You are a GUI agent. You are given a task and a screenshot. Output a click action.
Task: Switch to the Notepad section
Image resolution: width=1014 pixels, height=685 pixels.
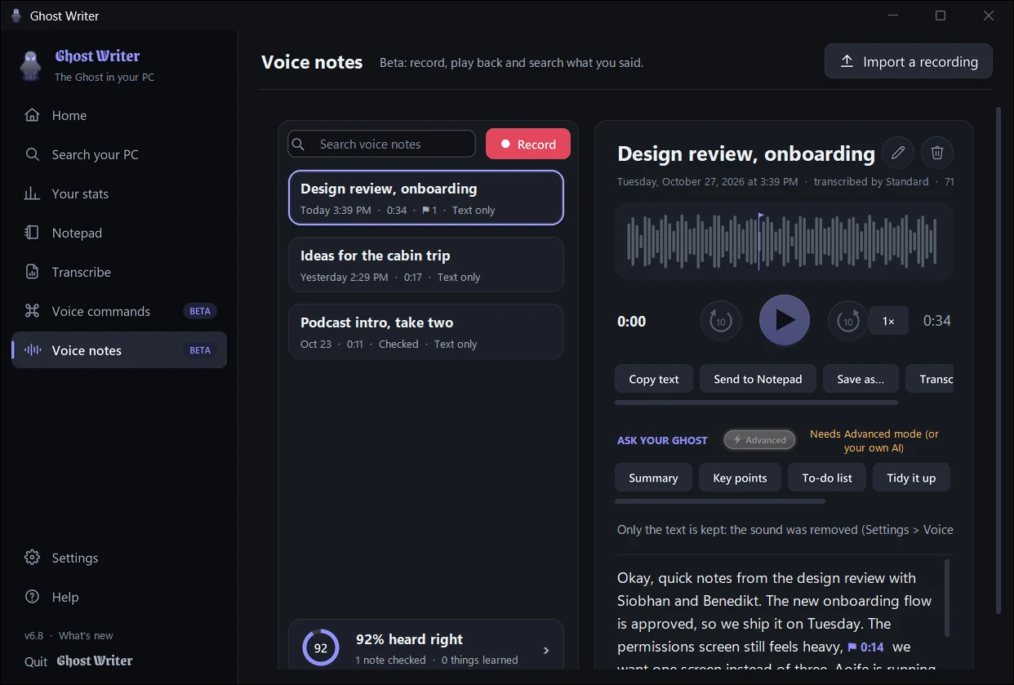click(119, 233)
